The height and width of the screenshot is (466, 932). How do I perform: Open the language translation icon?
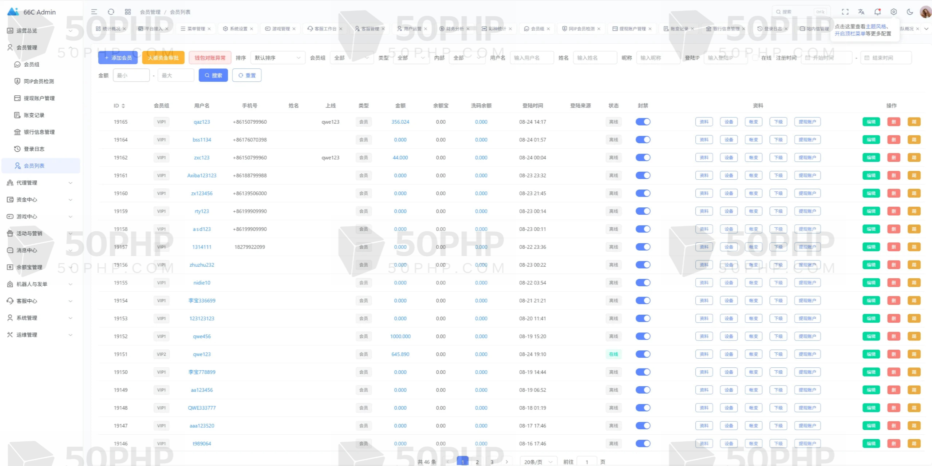click(x=861, y=12)
